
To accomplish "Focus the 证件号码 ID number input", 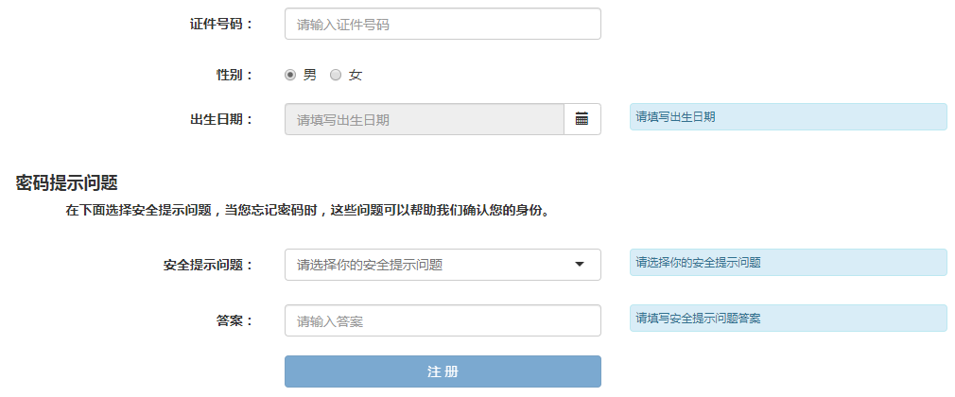I will coord(443,25).
